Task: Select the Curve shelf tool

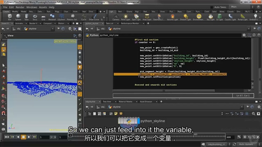Action: (84, 17)
